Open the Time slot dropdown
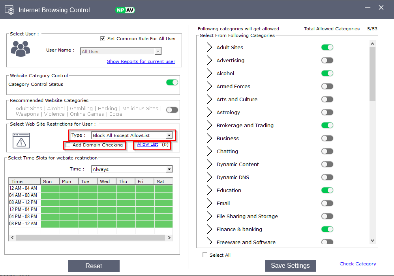This screenshot has height=276, width=394. point(169,169)
